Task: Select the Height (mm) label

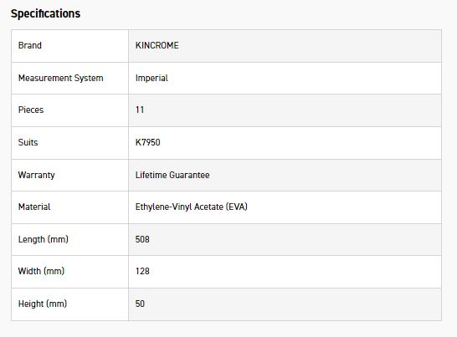Action: (43, 304)
